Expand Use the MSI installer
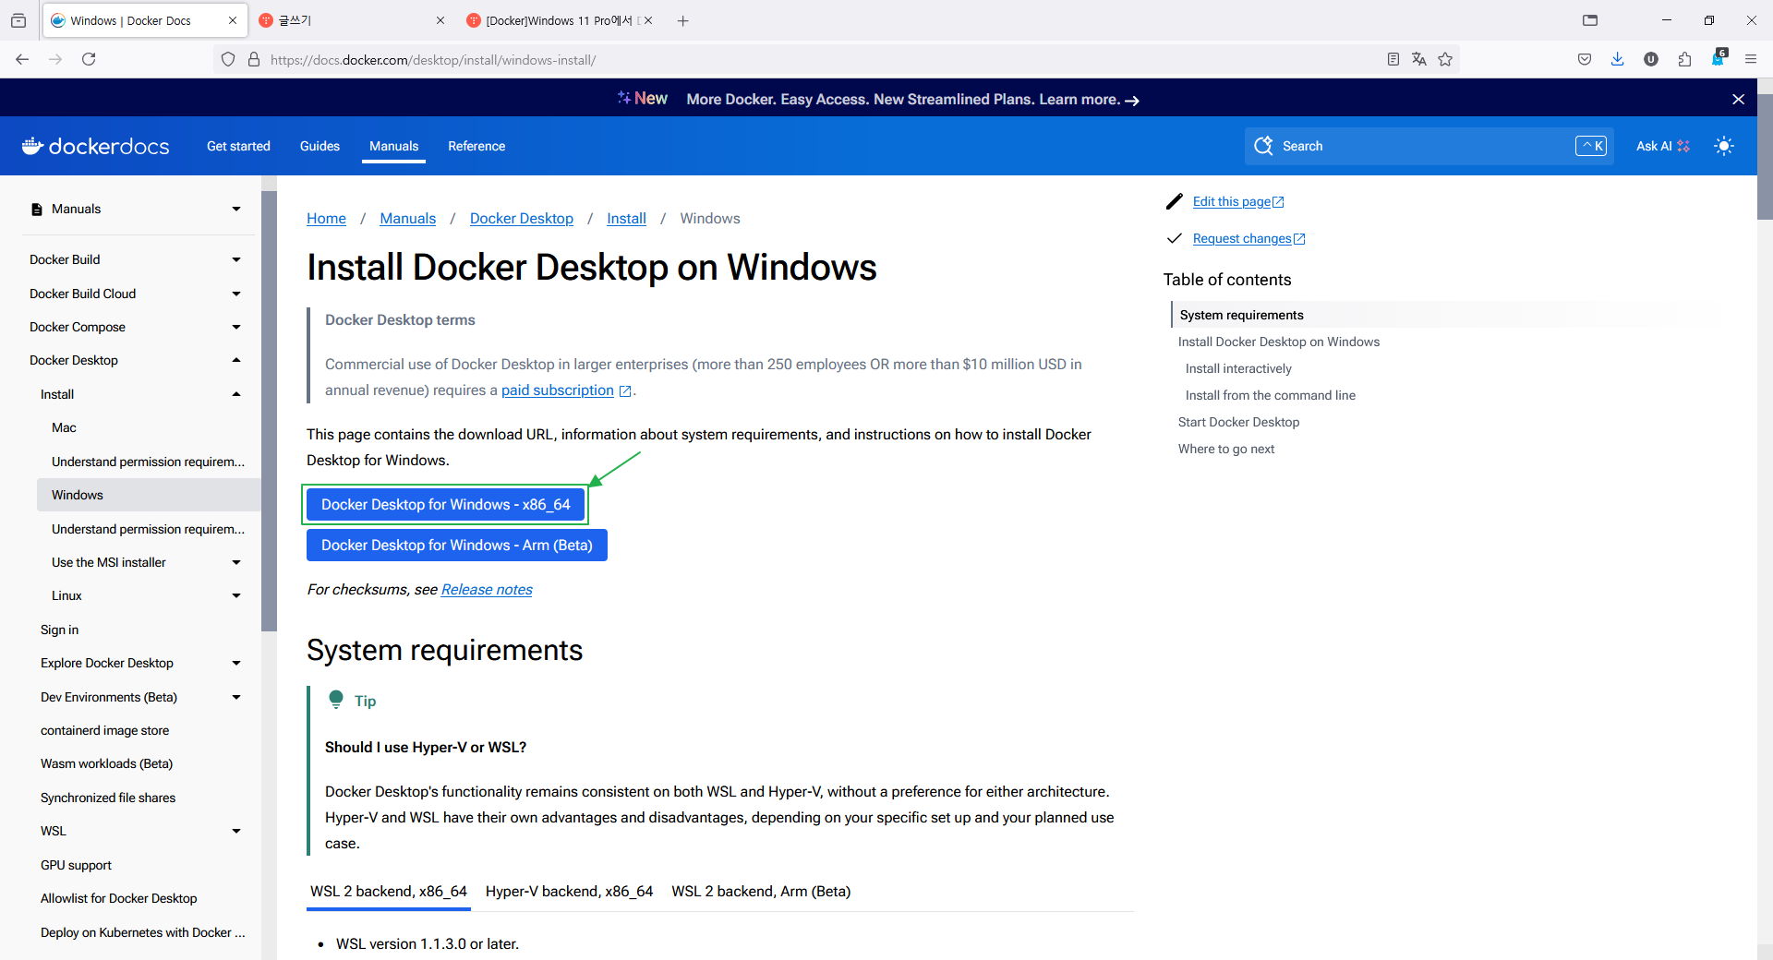 tap(236, 562)
